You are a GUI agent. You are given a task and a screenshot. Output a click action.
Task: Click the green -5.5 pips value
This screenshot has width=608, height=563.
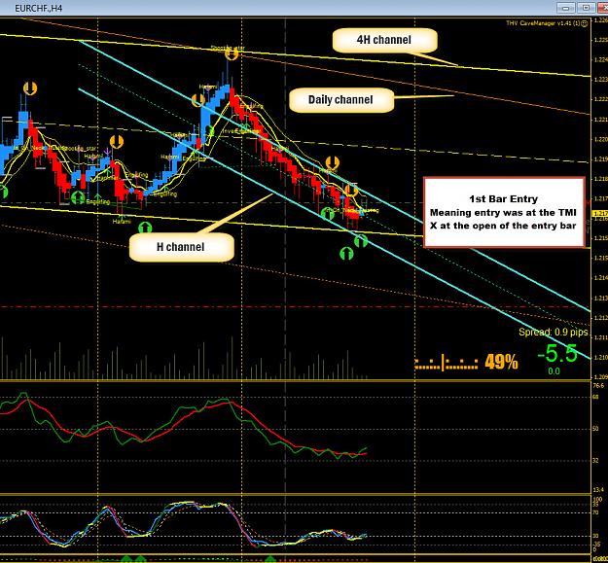pos(557,353)
